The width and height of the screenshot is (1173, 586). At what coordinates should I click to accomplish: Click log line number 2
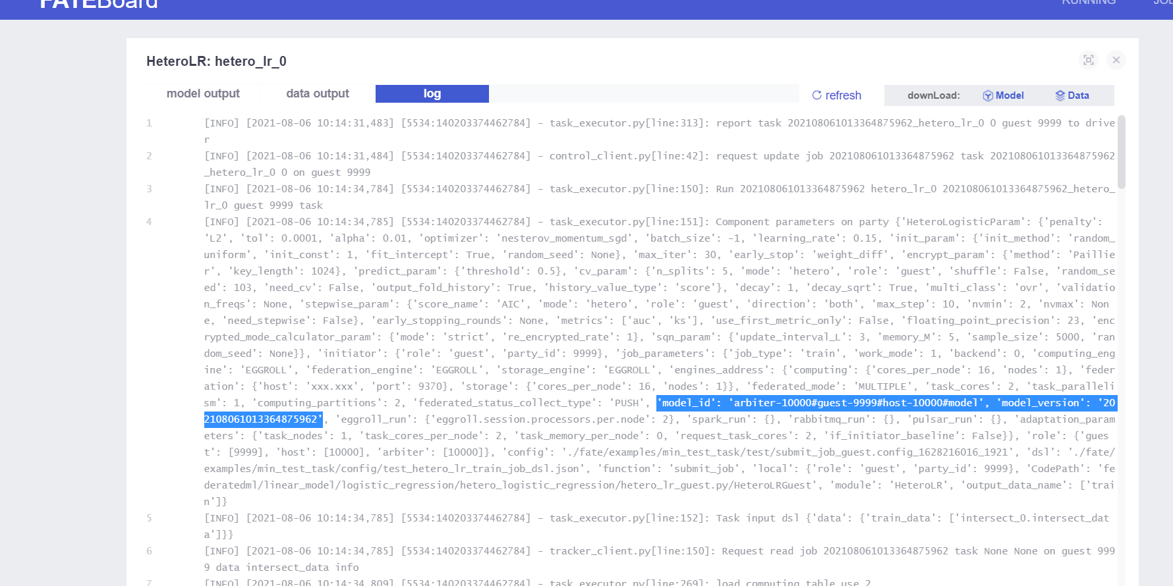pos(149,156)
